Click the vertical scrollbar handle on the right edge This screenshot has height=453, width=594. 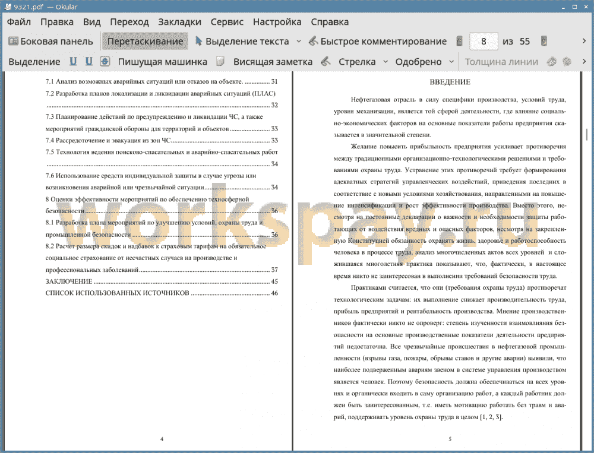click(x=587, y=134)
